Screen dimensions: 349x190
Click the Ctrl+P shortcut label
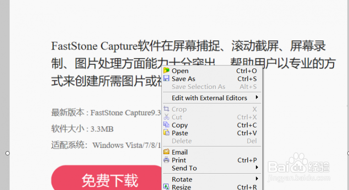247,160
